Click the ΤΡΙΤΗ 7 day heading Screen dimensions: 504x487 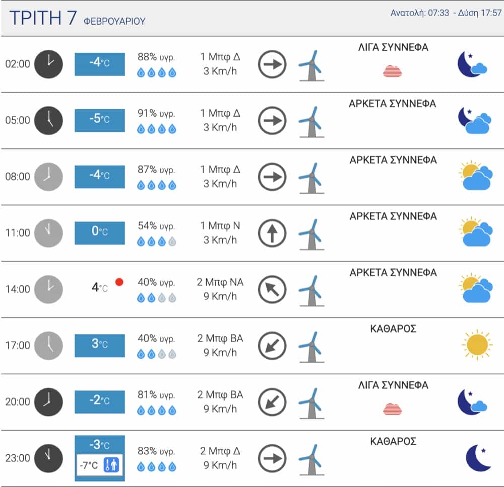pos(43,18)
